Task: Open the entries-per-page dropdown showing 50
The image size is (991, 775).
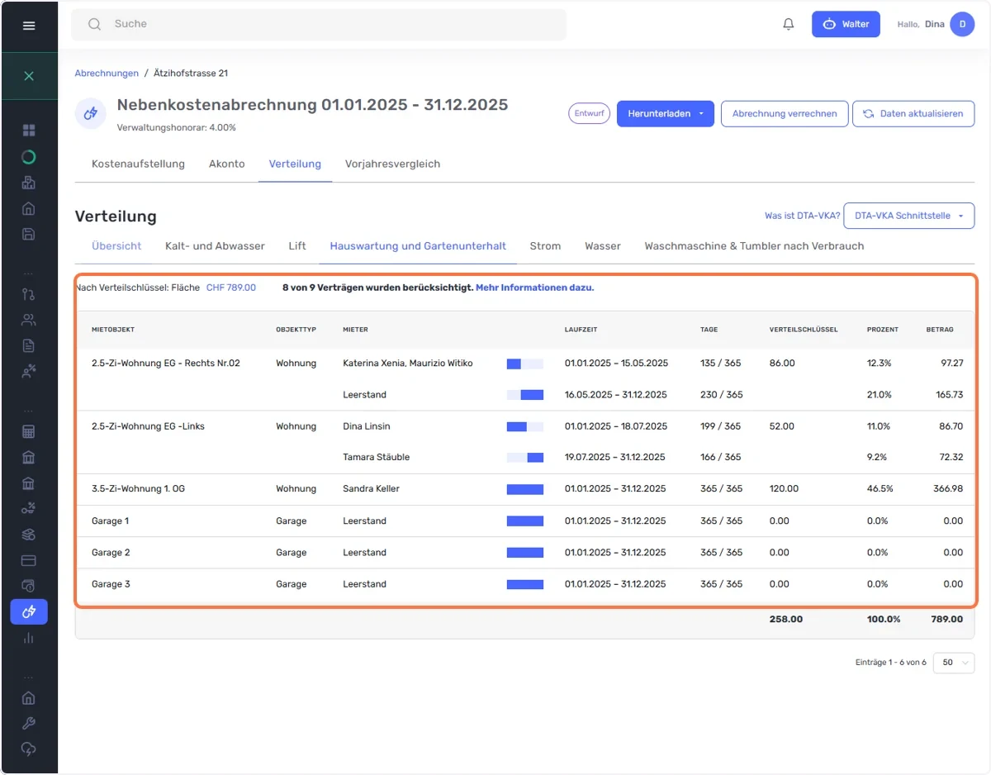Action: click(954, 663)
